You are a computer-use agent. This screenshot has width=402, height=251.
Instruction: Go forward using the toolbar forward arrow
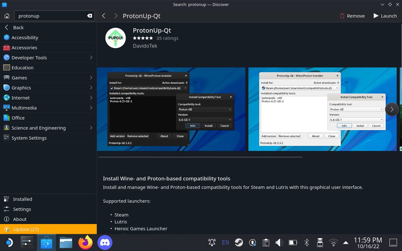pos(116,16)
